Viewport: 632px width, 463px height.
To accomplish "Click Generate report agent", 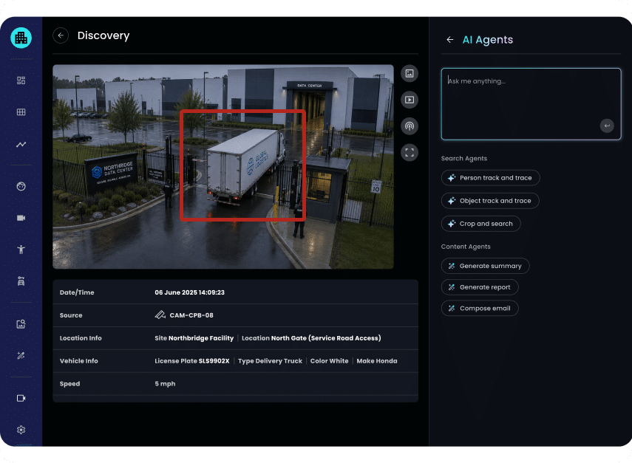I will [x=479, y=287].
